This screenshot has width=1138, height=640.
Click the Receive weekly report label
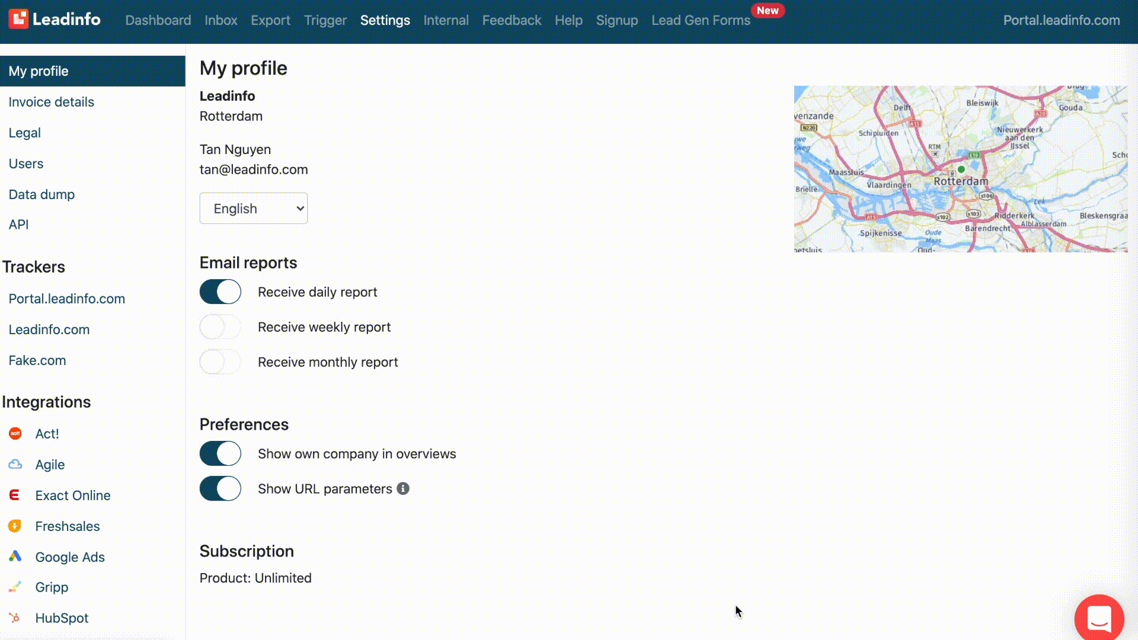tap(324, 327)
